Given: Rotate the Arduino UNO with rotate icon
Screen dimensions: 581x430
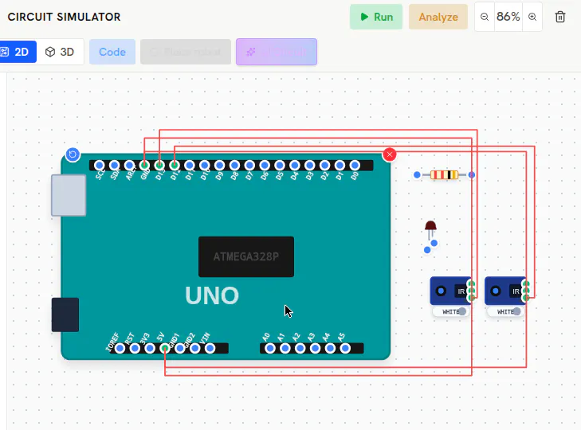Looking at the screenshot, I should tap(73, 154).
